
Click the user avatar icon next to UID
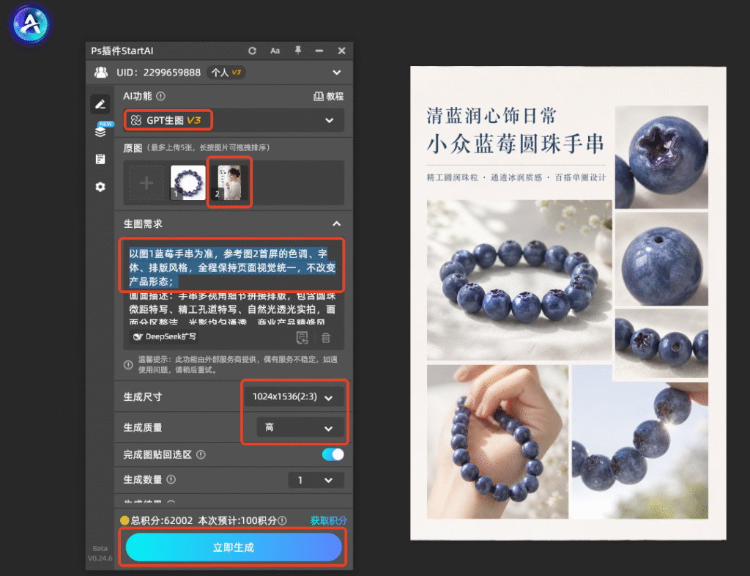click(x=101, y=73)
